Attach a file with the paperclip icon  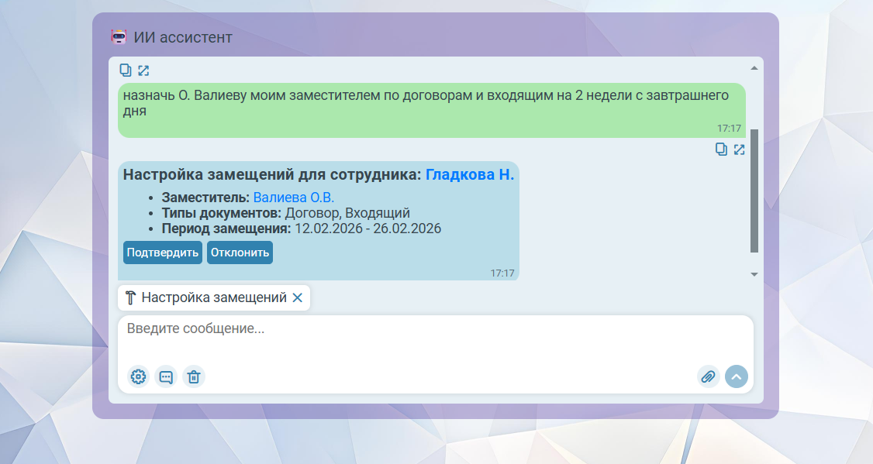tap(708, 376)
